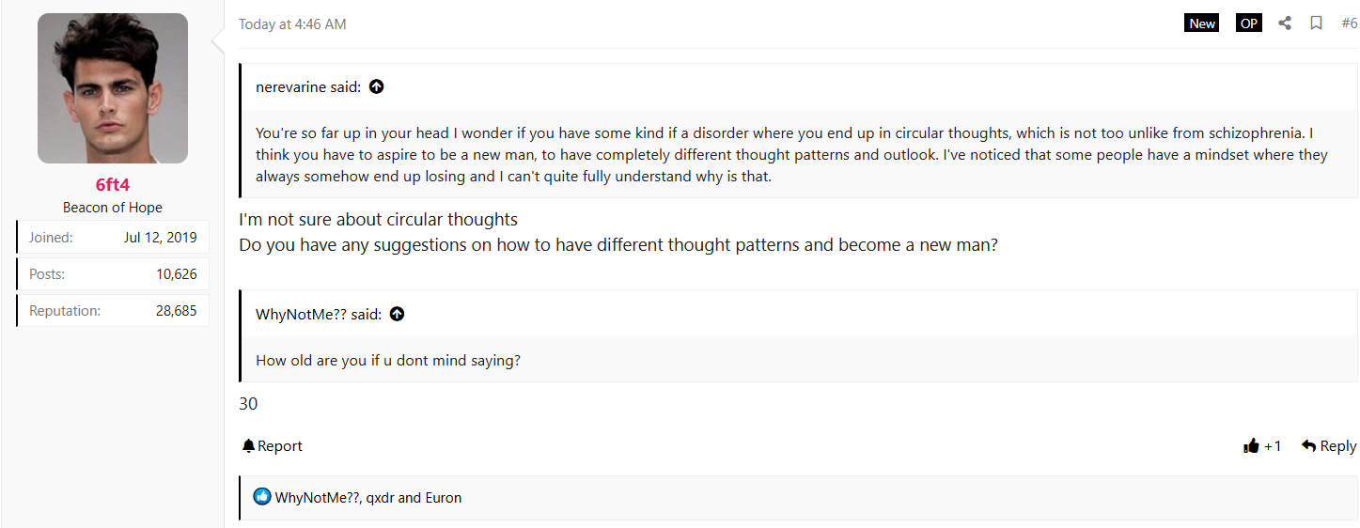
Task: Open Euron's profile from likes list
Action: (x=444, y=498)
